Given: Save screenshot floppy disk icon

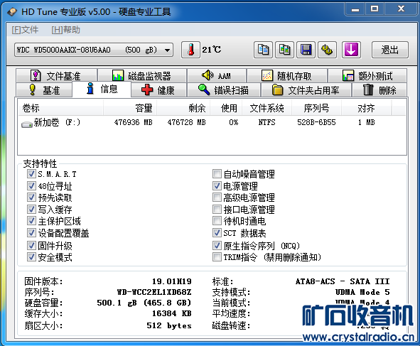Looking at the screenshot, I should point(306,50).
